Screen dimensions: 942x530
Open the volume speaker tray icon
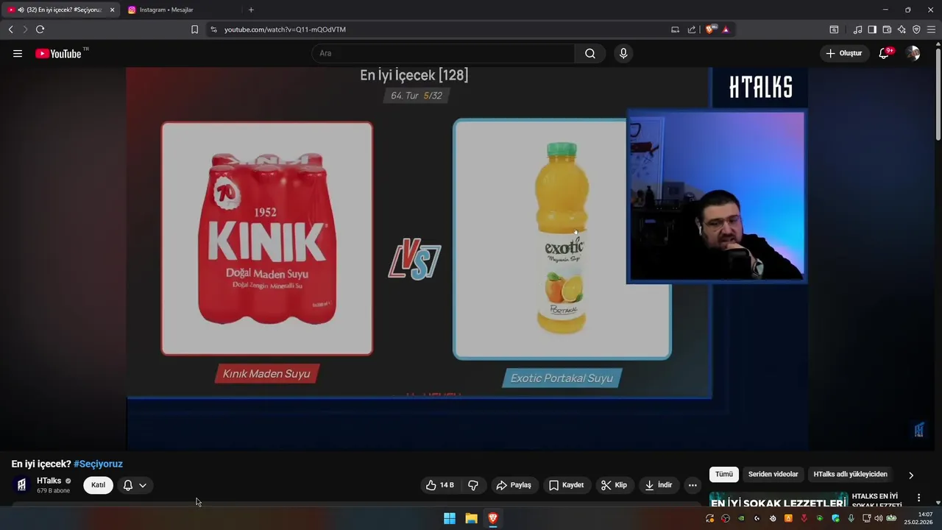coord(879,518)
